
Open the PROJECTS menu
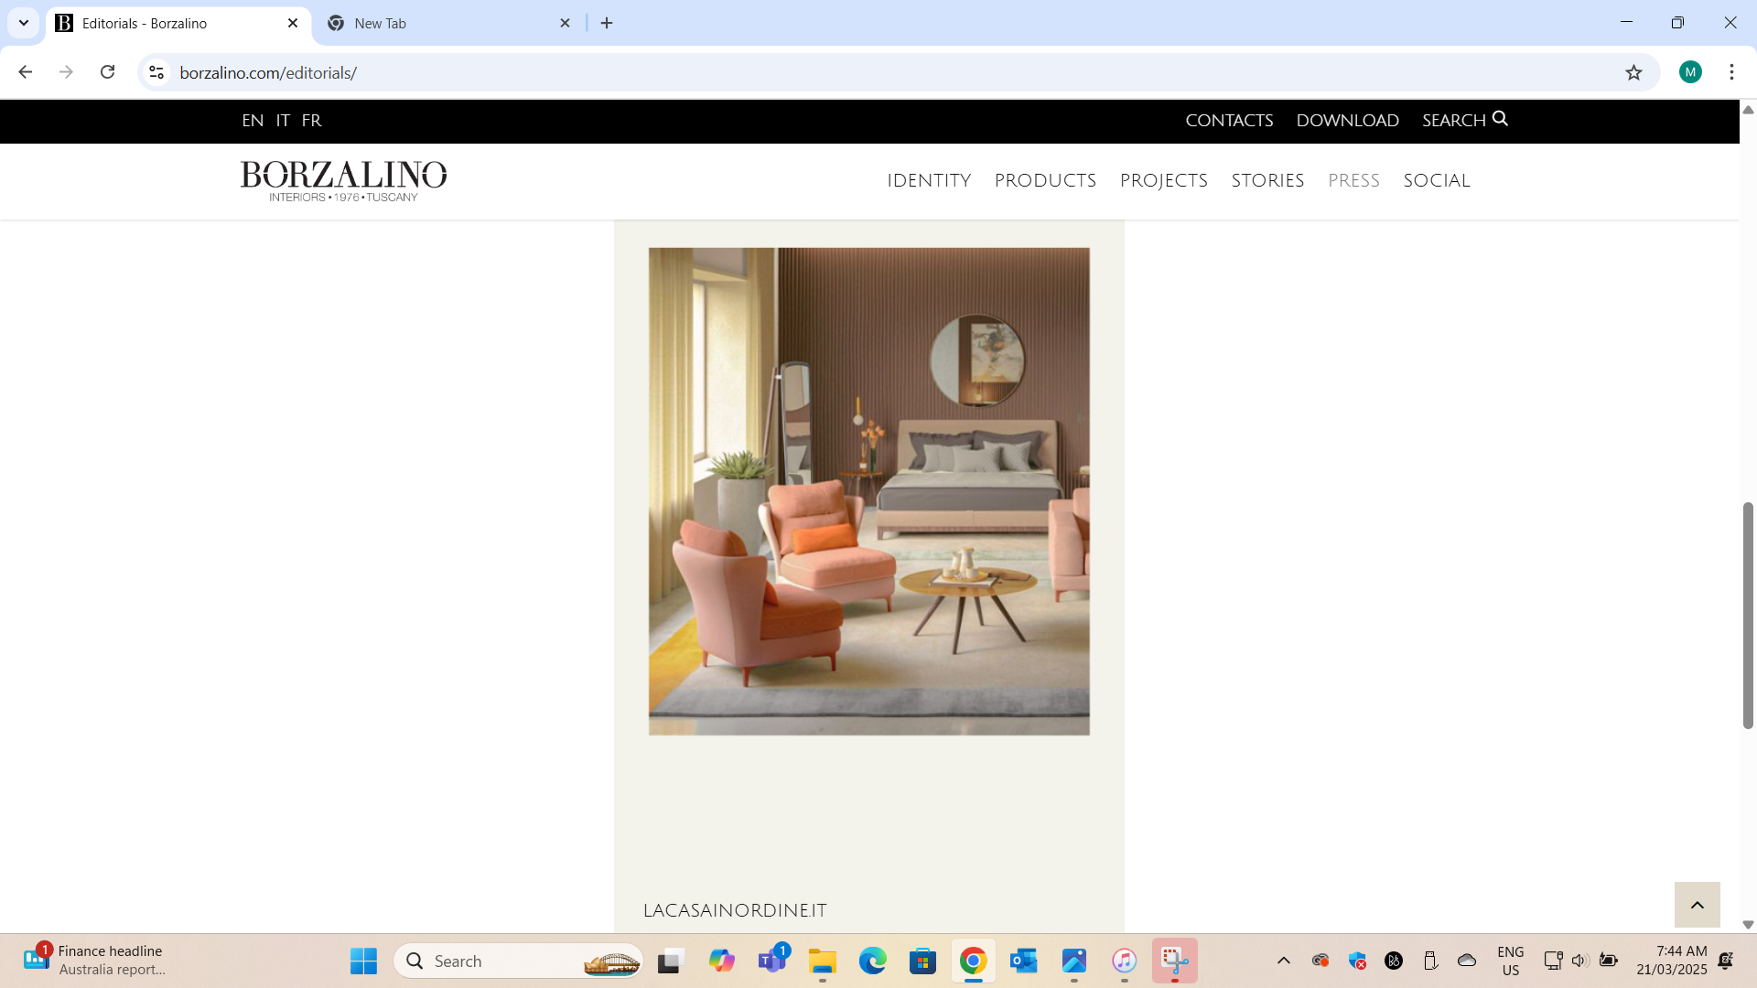1163,181
